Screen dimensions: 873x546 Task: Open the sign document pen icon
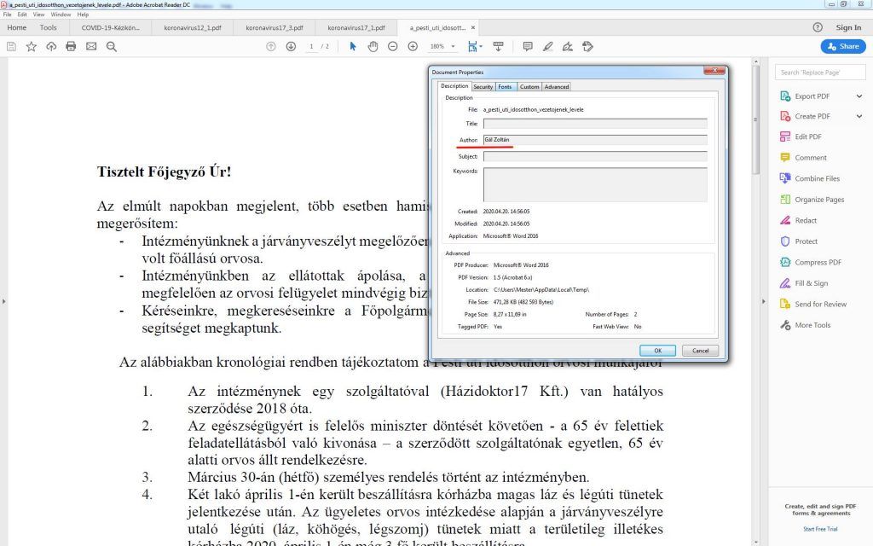click(568, 47)
